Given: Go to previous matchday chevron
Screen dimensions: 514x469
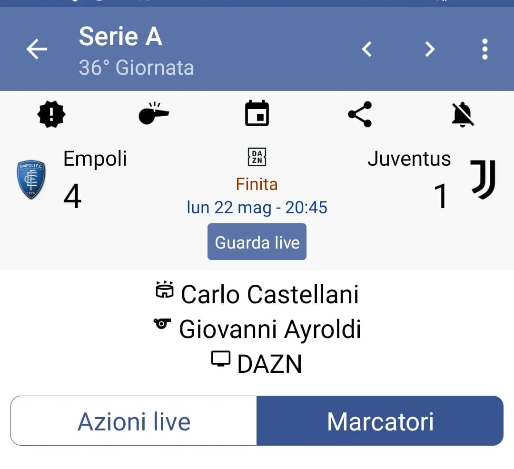Looking at the screenshot, I should click(x=366, y=49).
